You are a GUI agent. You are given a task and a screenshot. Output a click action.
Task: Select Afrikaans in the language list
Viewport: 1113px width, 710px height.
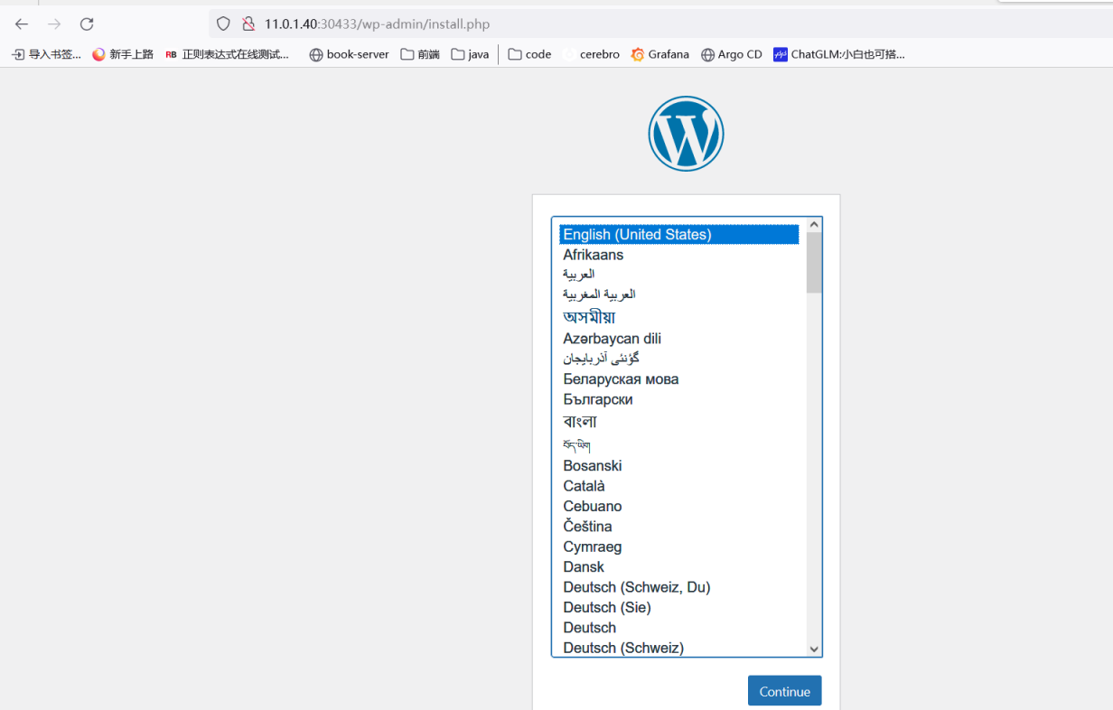(x=679, y=255)
